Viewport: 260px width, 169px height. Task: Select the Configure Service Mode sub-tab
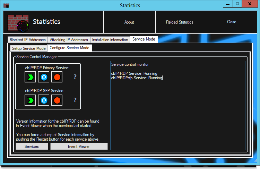pos(69,48)
